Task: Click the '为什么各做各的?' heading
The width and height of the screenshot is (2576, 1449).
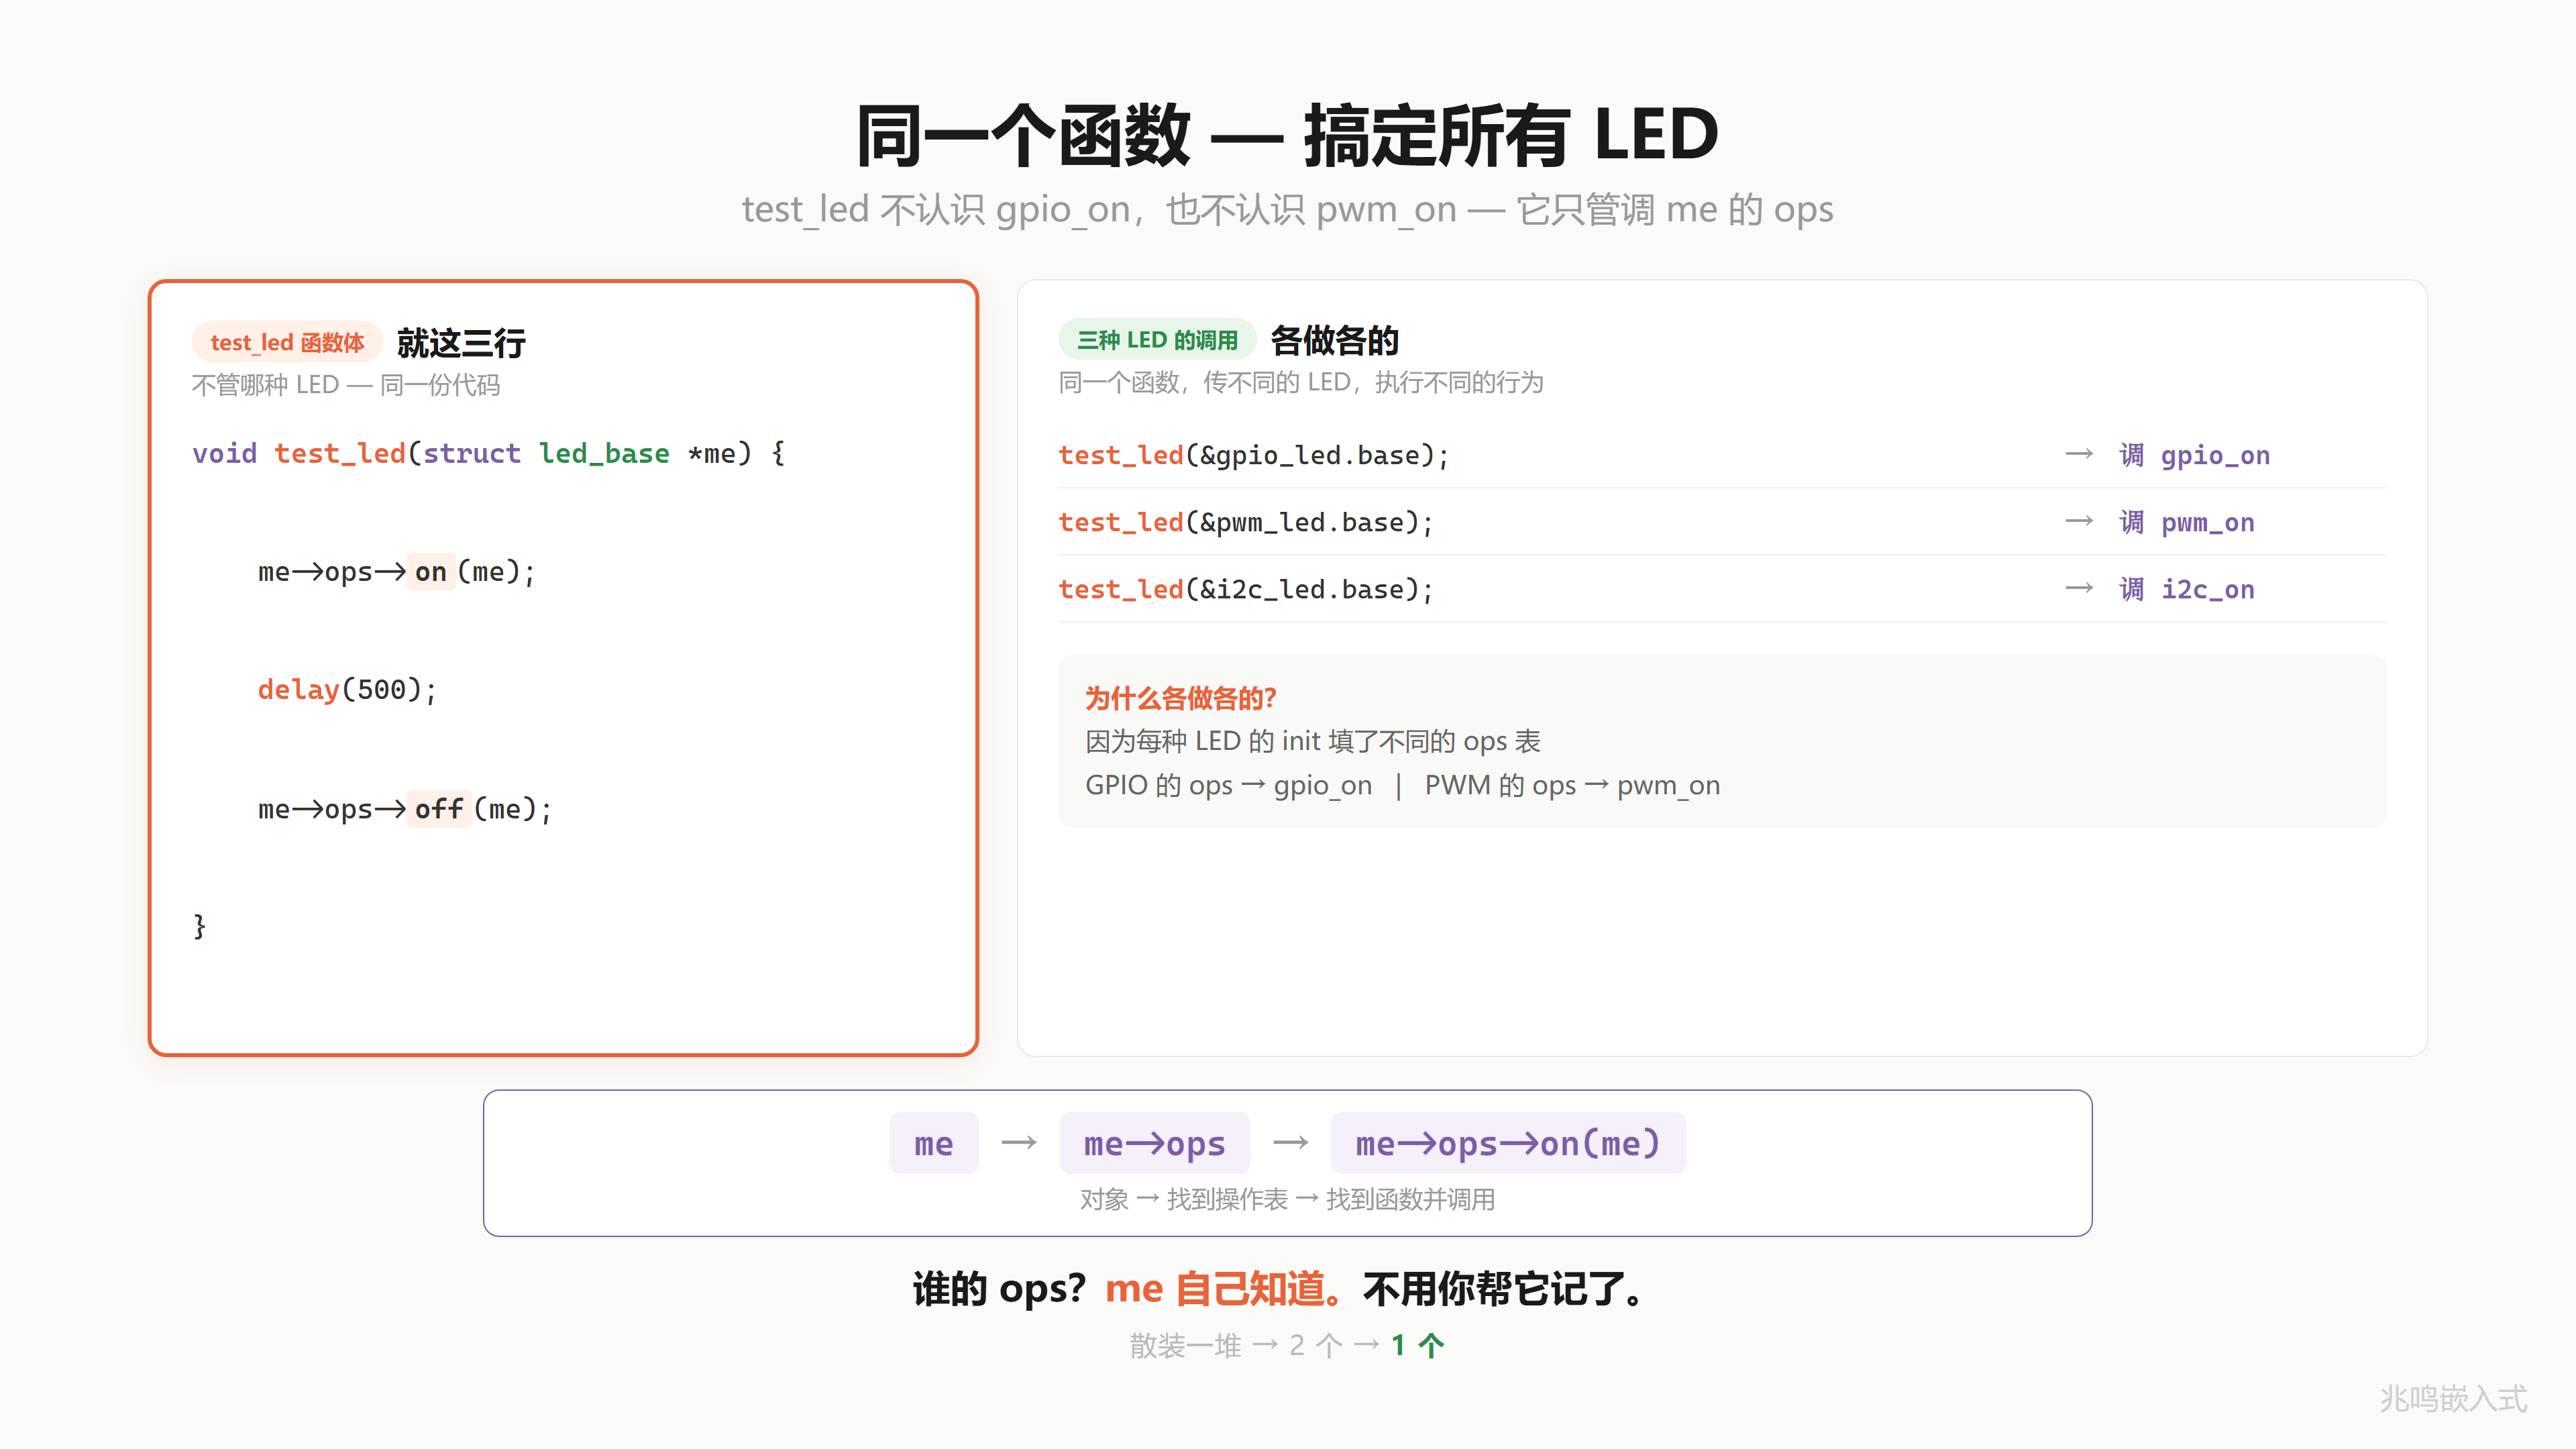Action: click(x=1180, y=698)
